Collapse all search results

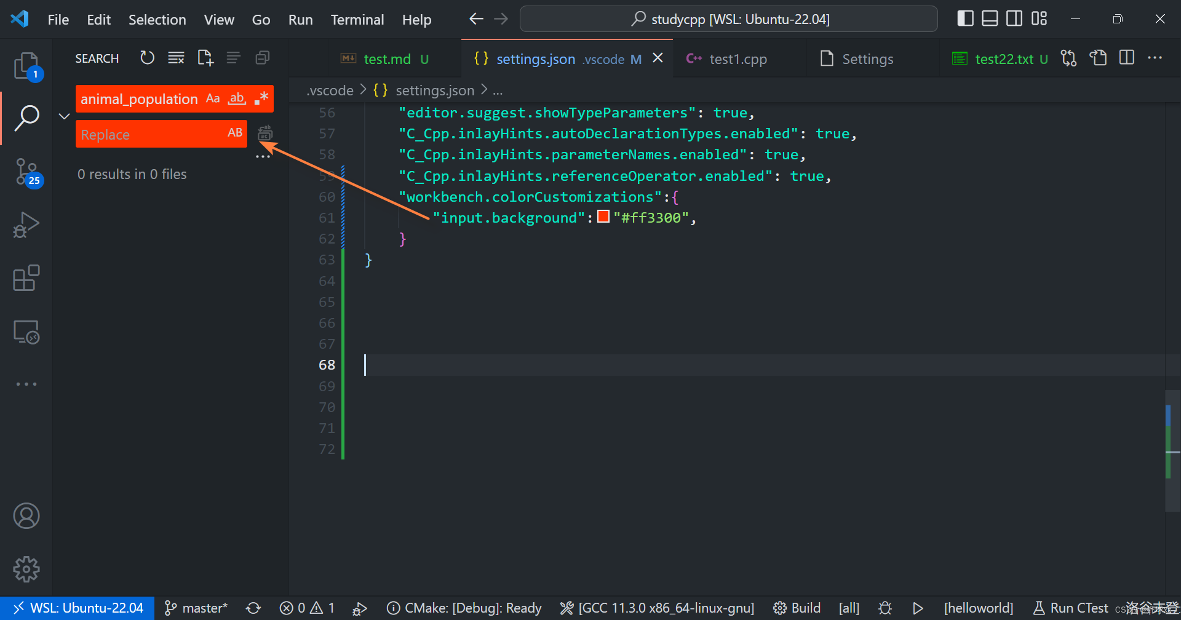tap(263, 58)
